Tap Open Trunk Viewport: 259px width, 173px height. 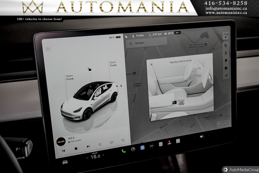113,64
